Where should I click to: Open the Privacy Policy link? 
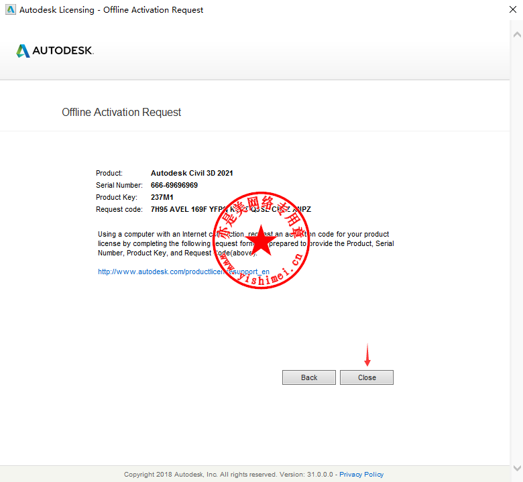click(x=361, y=474)
